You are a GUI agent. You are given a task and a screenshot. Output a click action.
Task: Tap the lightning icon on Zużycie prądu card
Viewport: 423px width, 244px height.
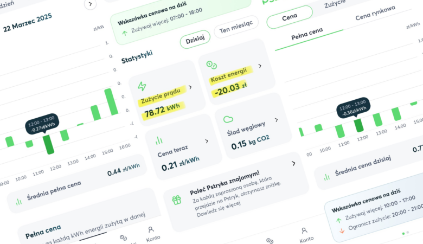(142, 86)
